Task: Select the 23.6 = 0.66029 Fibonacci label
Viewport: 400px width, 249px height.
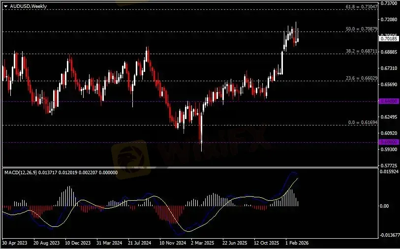Action: point(362,78)
